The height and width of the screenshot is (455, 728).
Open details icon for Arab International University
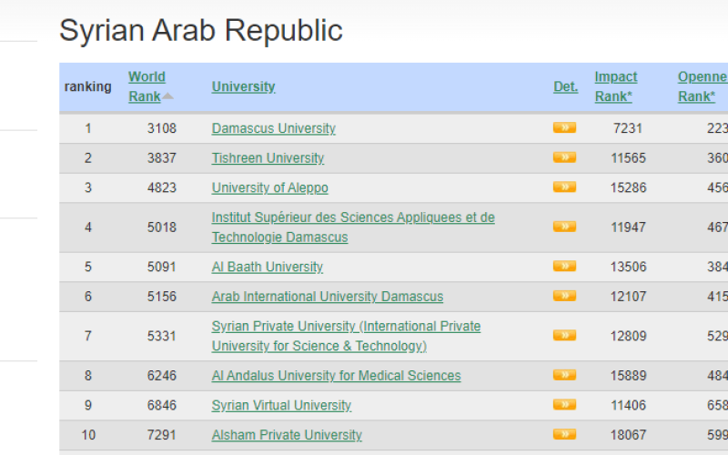pos(564,296)
